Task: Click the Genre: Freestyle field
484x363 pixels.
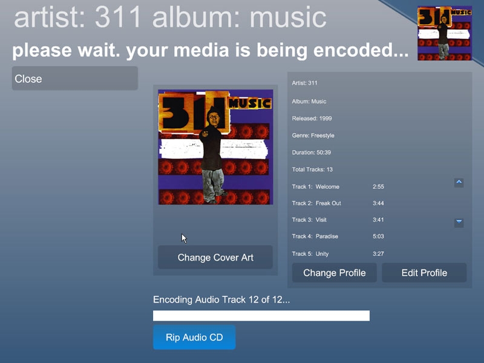Action: pyautogui.click(x=313, y=136)
